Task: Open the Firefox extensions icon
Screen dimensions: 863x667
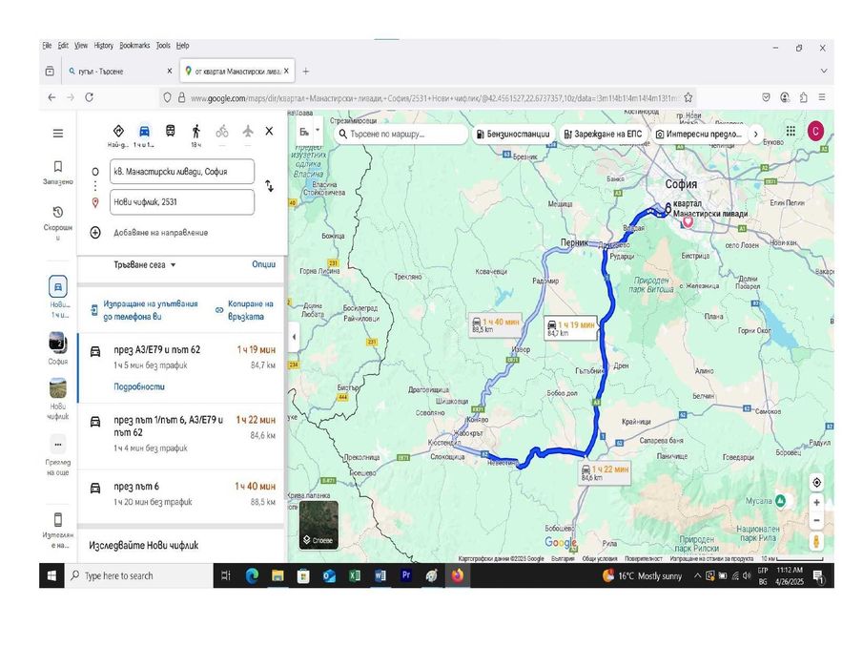Action: click(x=804, y=97)
